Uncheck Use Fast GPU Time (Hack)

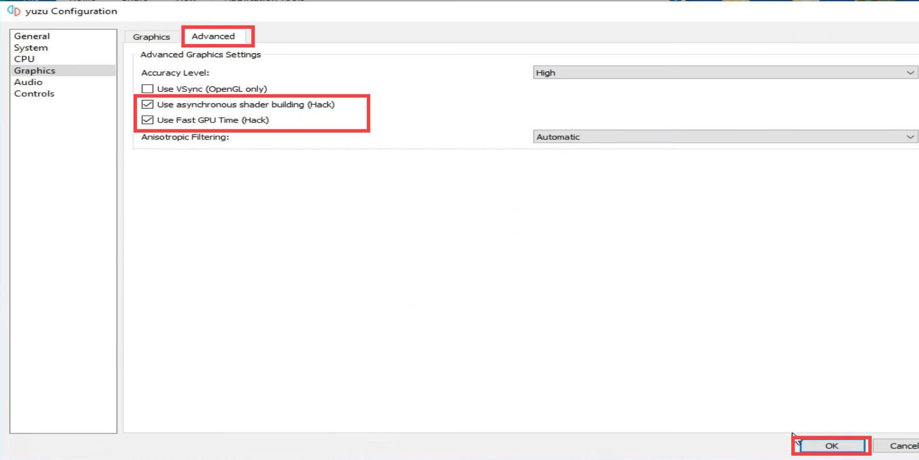[x=148, y=120]
